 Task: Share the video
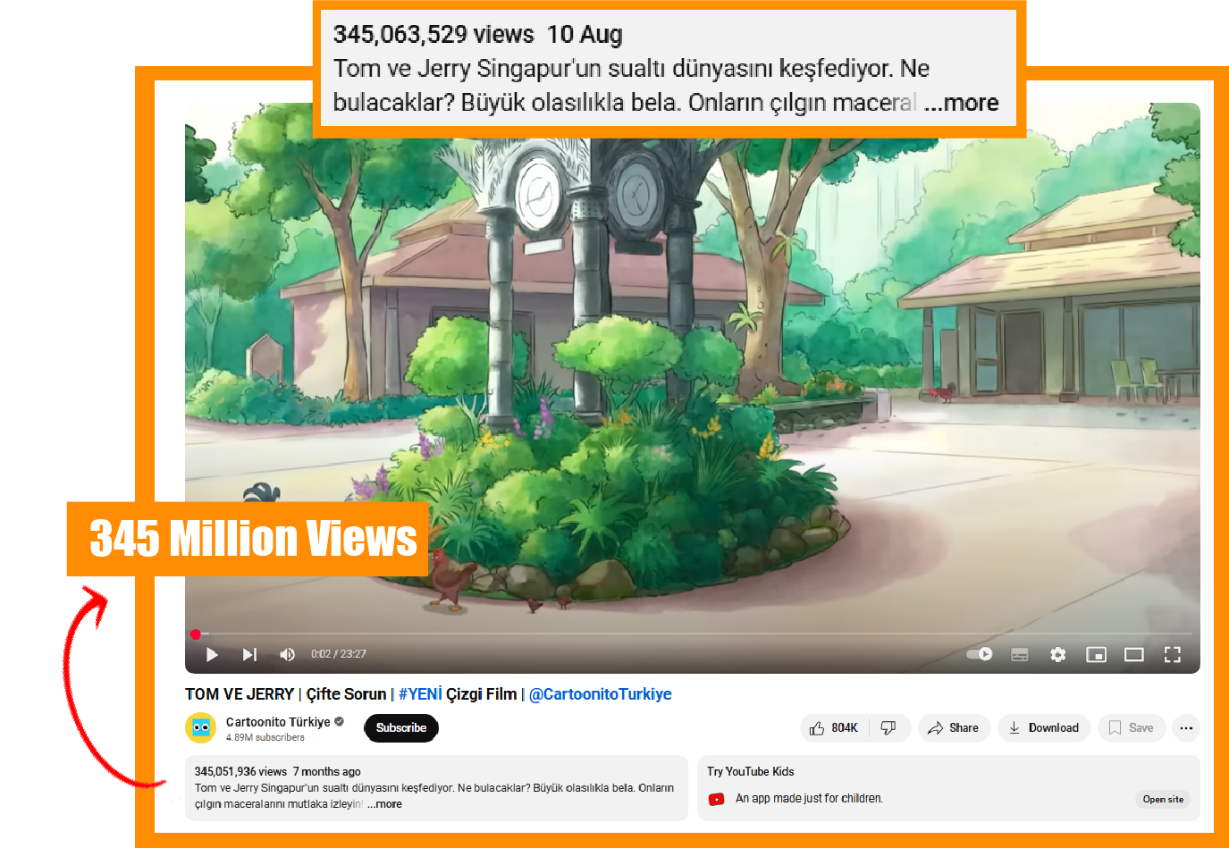954,728
